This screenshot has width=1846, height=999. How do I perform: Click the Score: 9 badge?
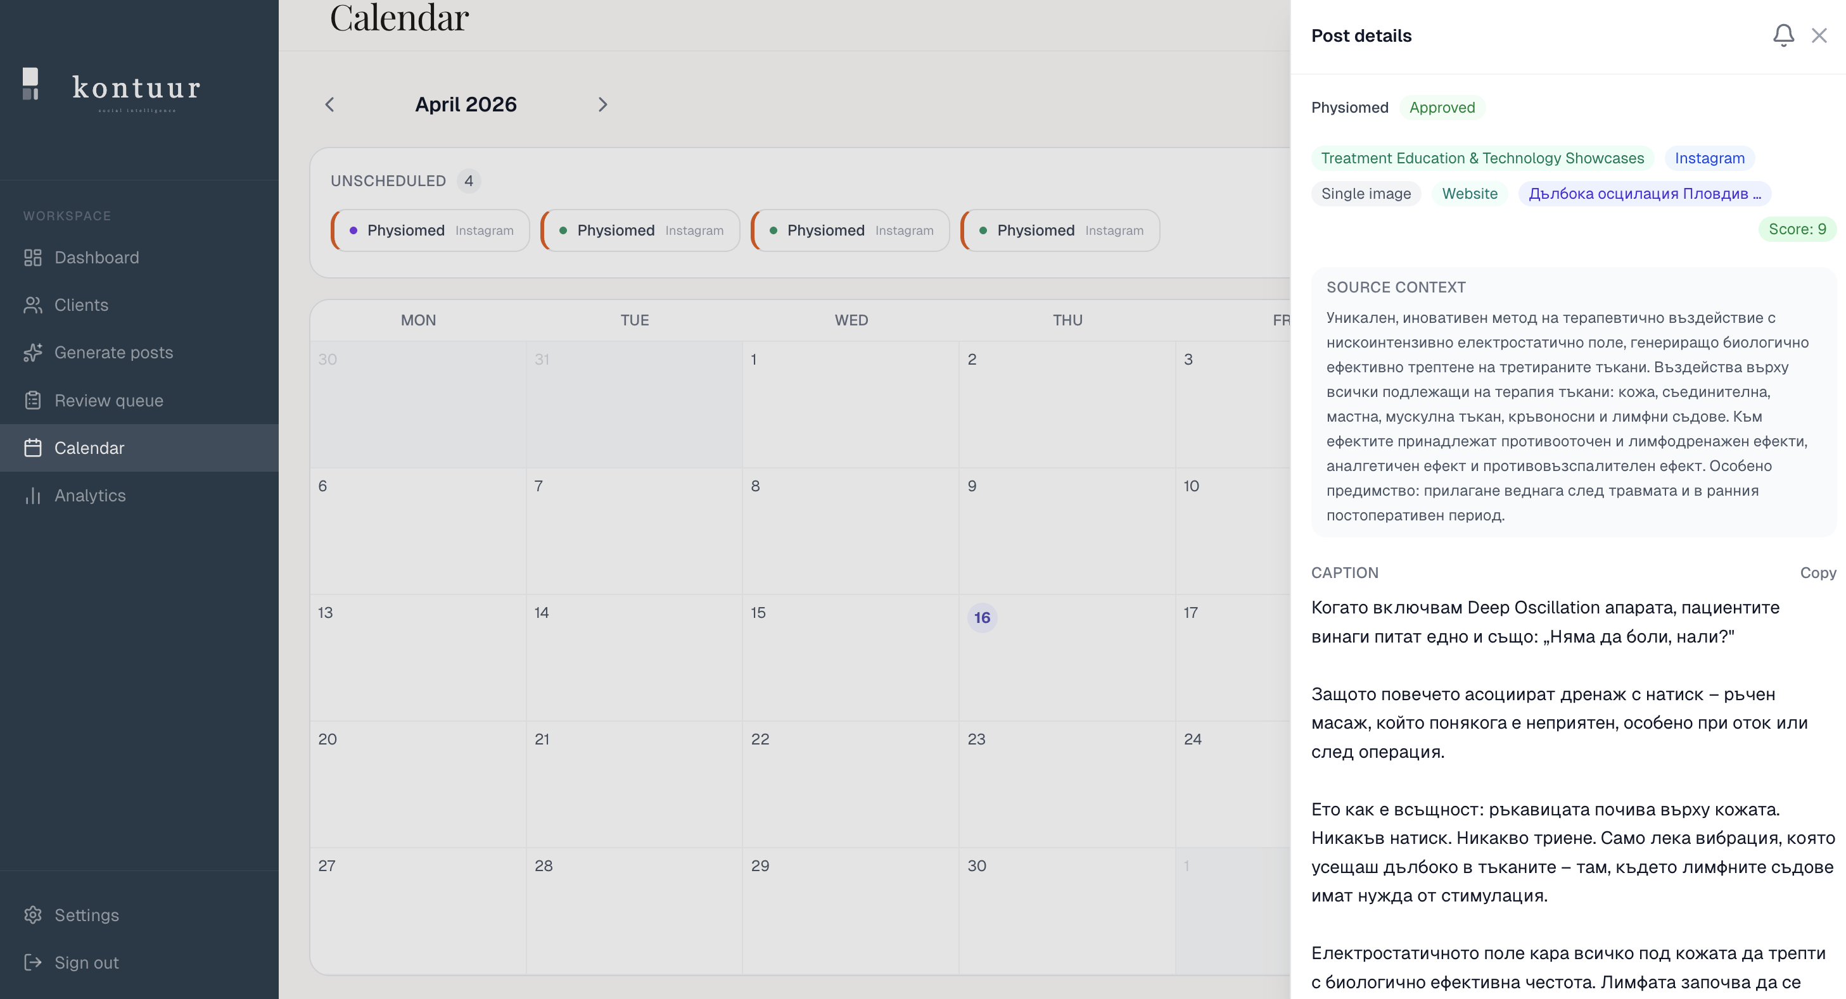[1797, 229]
